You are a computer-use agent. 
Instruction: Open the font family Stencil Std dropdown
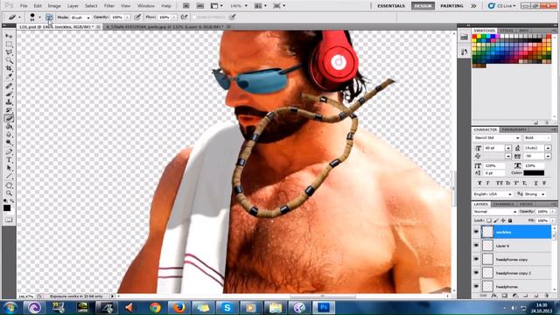click(497, 138)
